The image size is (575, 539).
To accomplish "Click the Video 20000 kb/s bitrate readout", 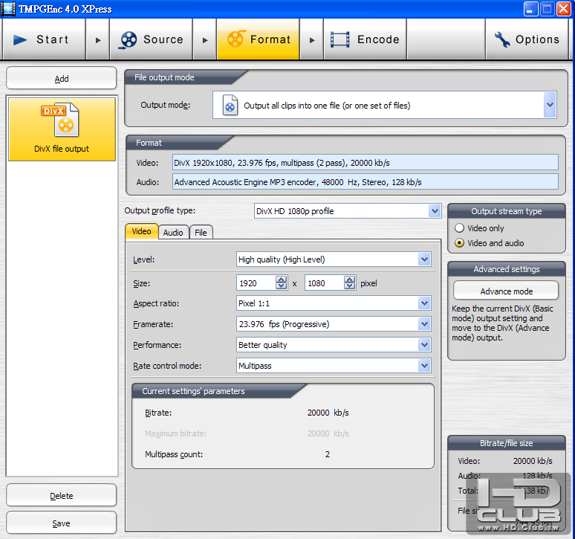I will click(x=533, y=461).
